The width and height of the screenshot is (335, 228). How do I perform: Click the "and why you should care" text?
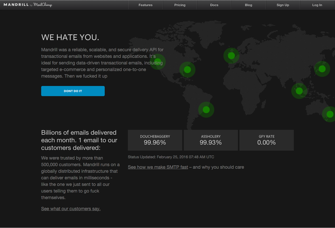click(218, 167)
